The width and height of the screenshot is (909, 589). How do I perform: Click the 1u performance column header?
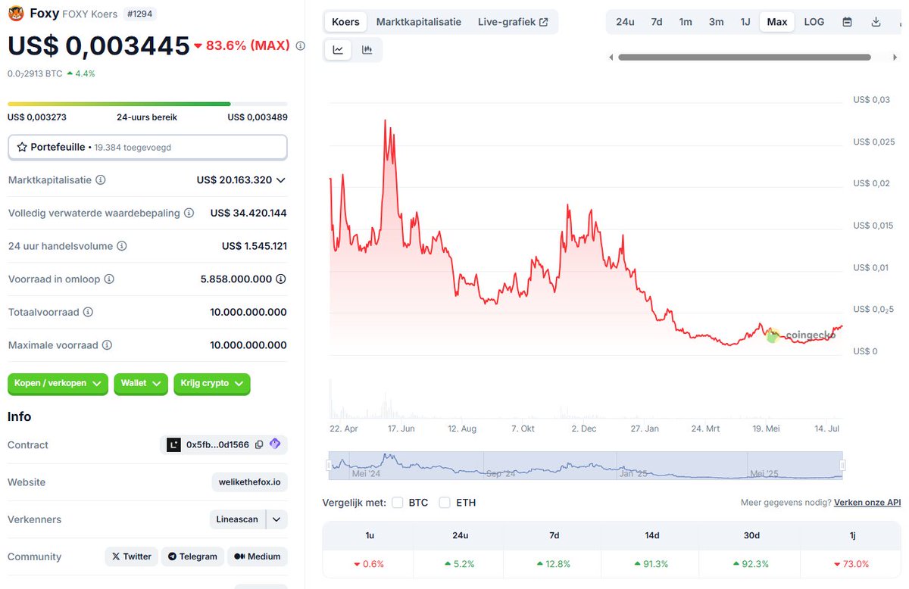[x=369, y=535]
